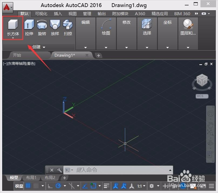
Task: Toggle snap mode dotted grid
Action: pyautogui.click(x=36, y=186)
